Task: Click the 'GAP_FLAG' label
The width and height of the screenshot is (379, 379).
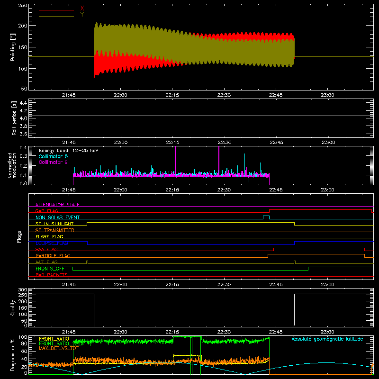Action: coord(46,211)
